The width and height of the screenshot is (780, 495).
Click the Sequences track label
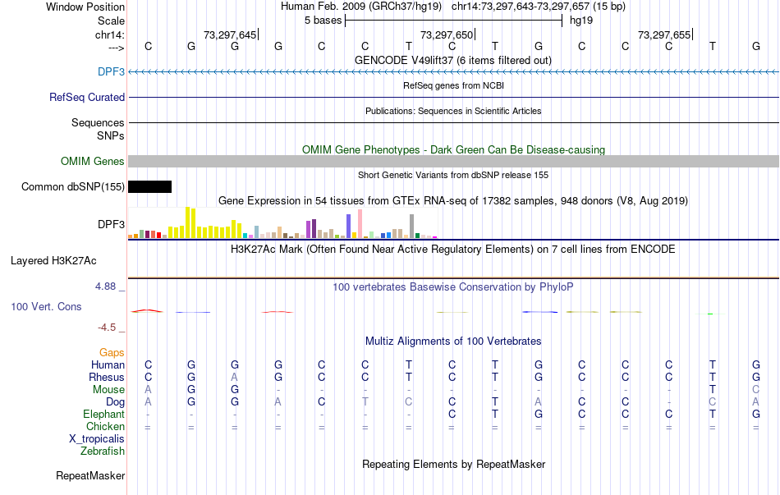click(x=98, y=122)
